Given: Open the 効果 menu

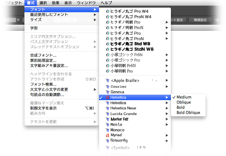Looking at the screenshot, I should [56, 3].
